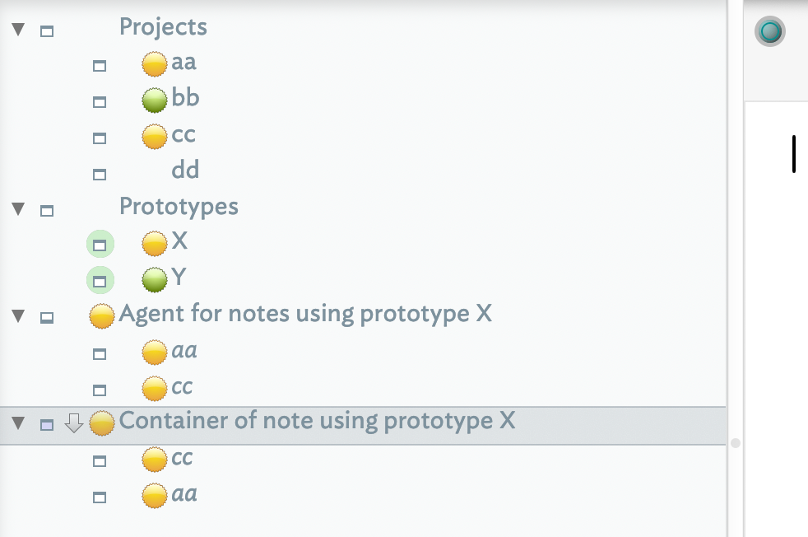Click the yellow badge icon beside Projects aa
Viewport: 808px width, 537px height.
(155, 63)
